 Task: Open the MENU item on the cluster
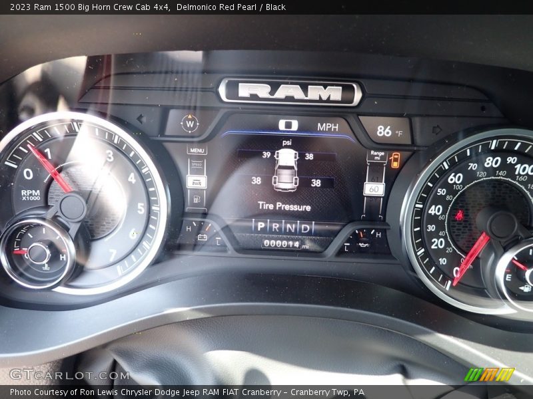pyautogui.click(x=197, y=151)
